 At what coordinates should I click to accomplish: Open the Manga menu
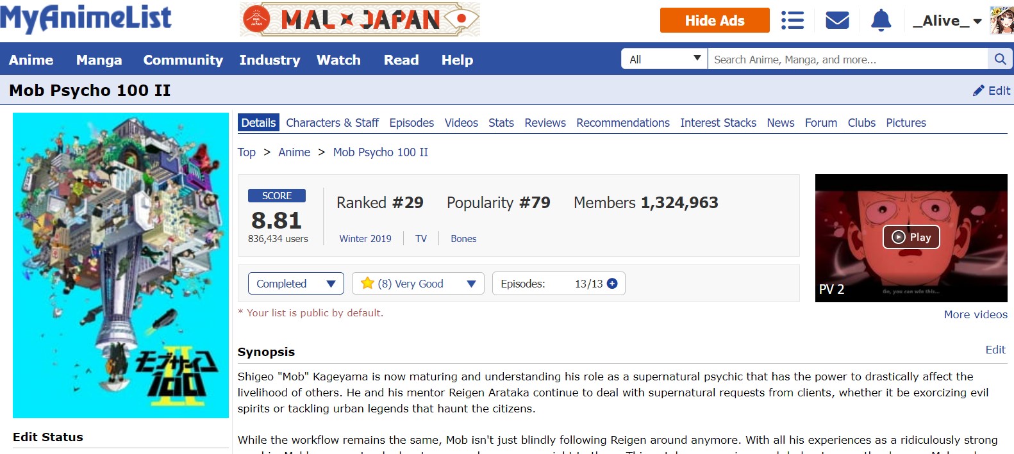[x=99, y=60]
